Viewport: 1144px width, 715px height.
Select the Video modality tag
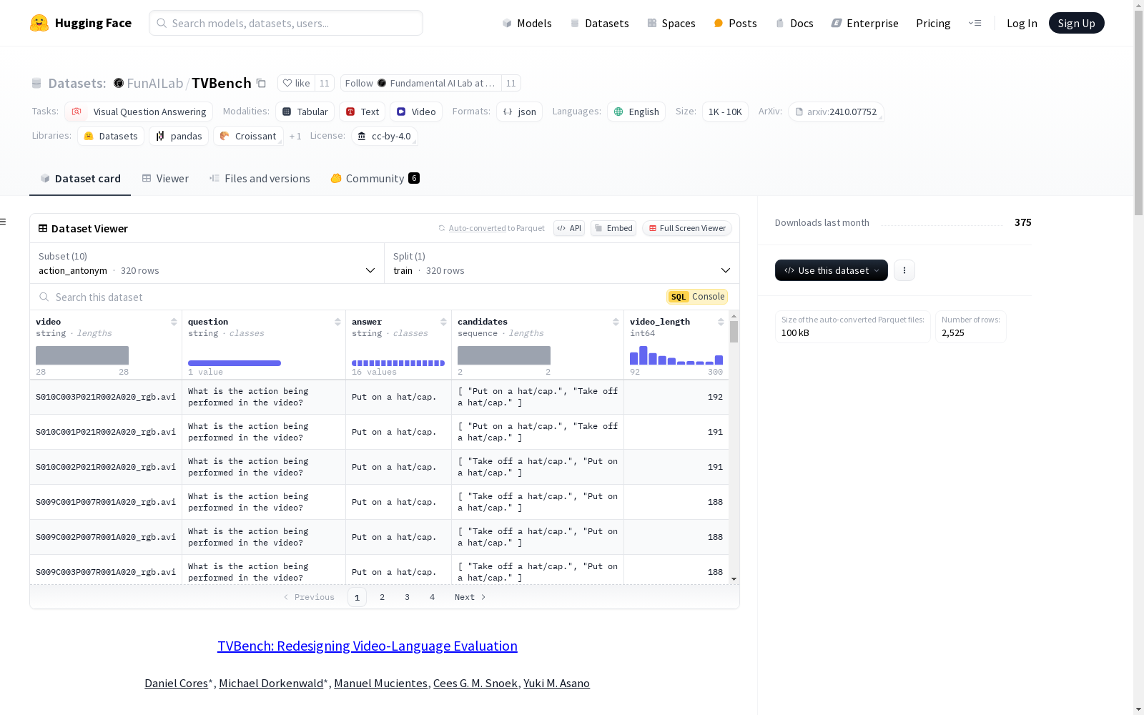click(x=416, y=112)
